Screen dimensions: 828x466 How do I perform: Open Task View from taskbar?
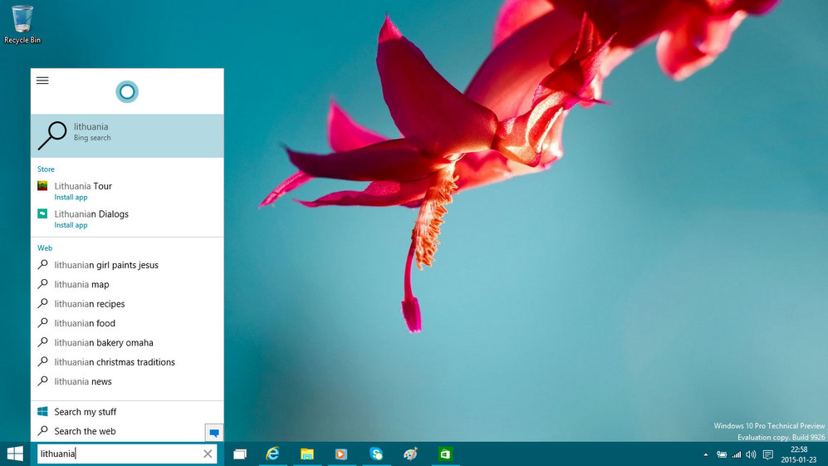240,454
